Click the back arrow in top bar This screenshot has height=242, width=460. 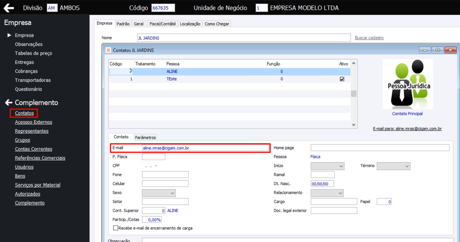point(9,8)
